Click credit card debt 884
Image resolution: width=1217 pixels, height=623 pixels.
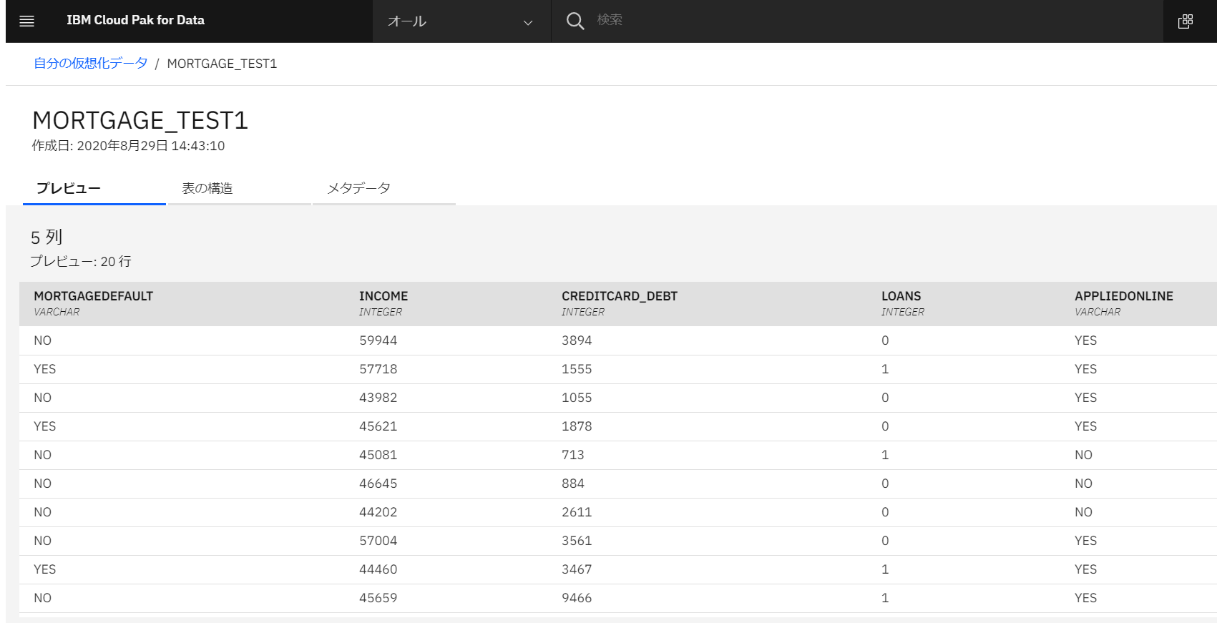point(573,484)
